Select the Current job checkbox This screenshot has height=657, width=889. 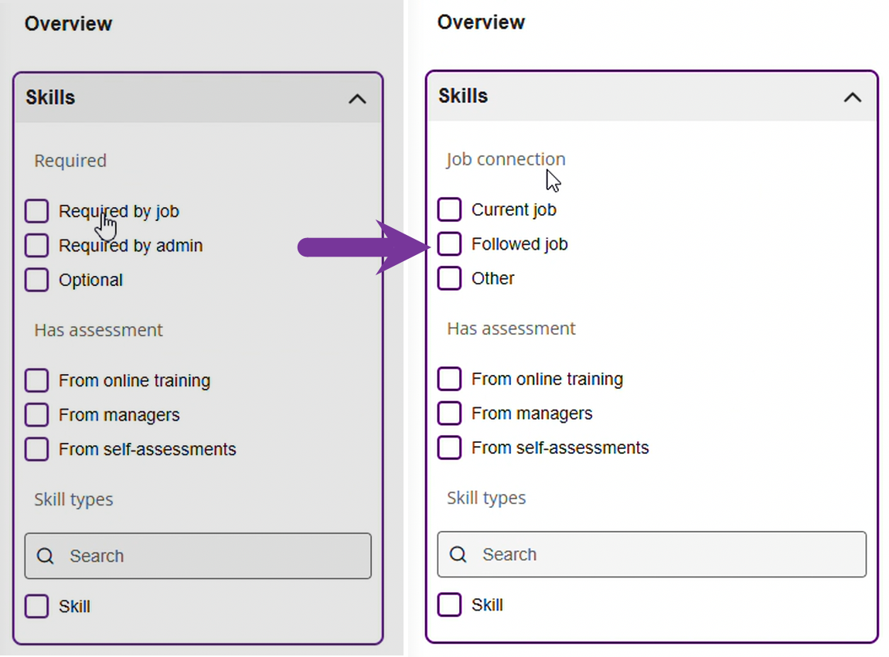point(449,209)
